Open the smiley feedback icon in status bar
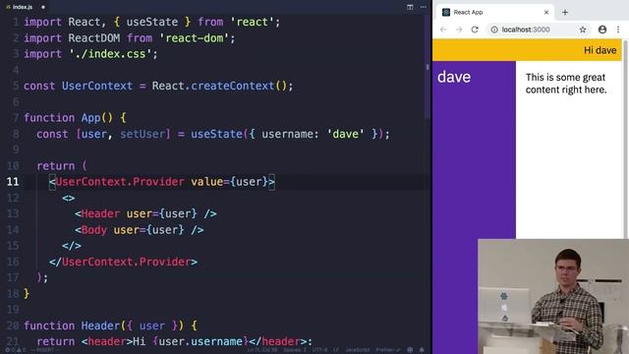The width and height of the screenshot is (629, 354). point(410,350)
